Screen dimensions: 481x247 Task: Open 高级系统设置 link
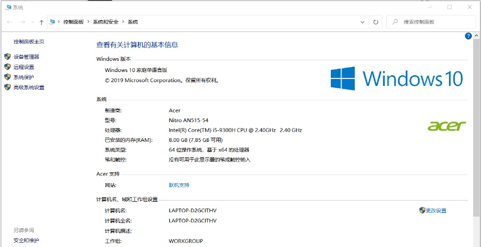29,87
